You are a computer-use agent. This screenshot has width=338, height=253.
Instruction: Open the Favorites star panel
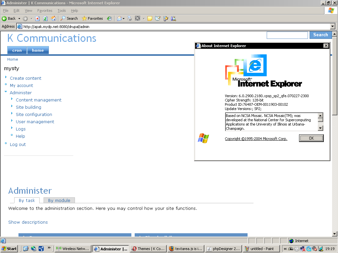92,18
